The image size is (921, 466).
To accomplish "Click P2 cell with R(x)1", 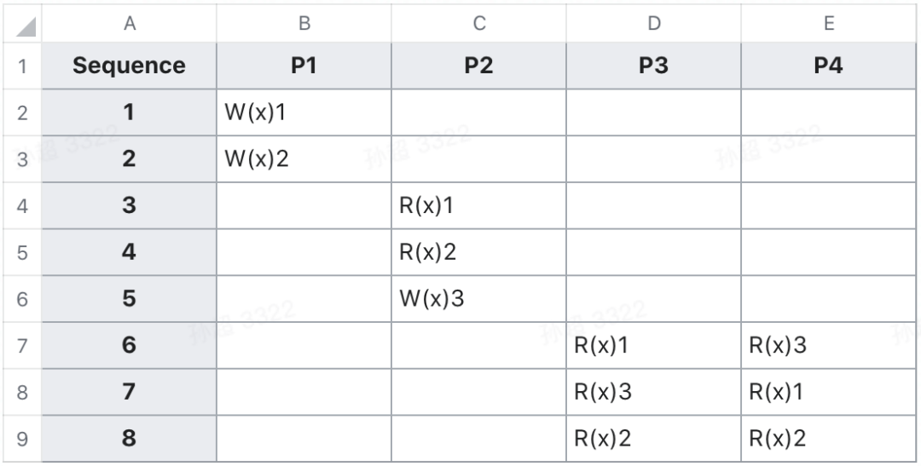I will coord(478,205).
